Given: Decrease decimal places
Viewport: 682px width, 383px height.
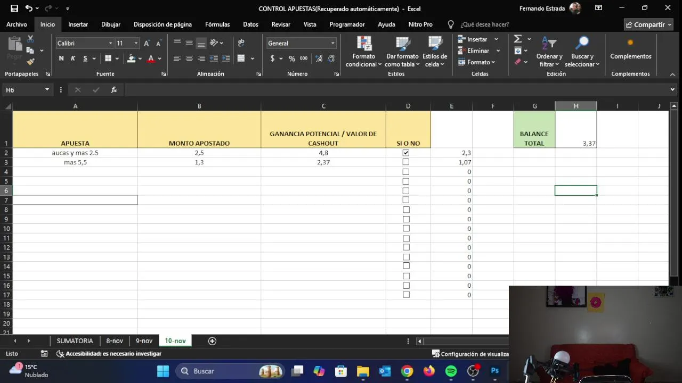Looking at the screenshot, I should coord(331,59).
